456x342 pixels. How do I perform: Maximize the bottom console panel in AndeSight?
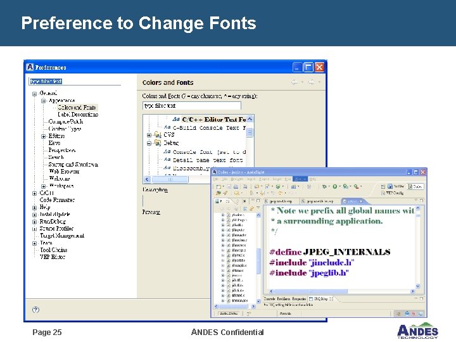(x=421, y=298)
